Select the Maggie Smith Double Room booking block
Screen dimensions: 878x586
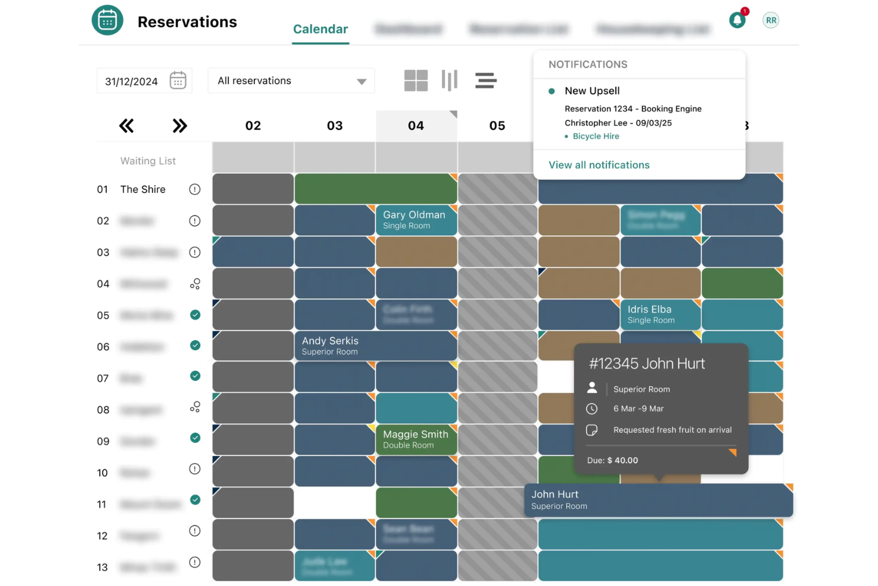coord(416,439)
